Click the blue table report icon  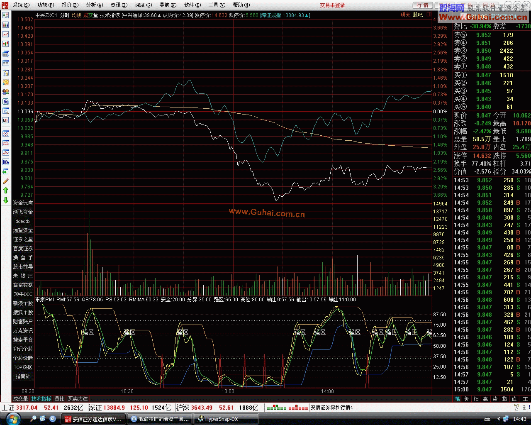pos(6,64)
